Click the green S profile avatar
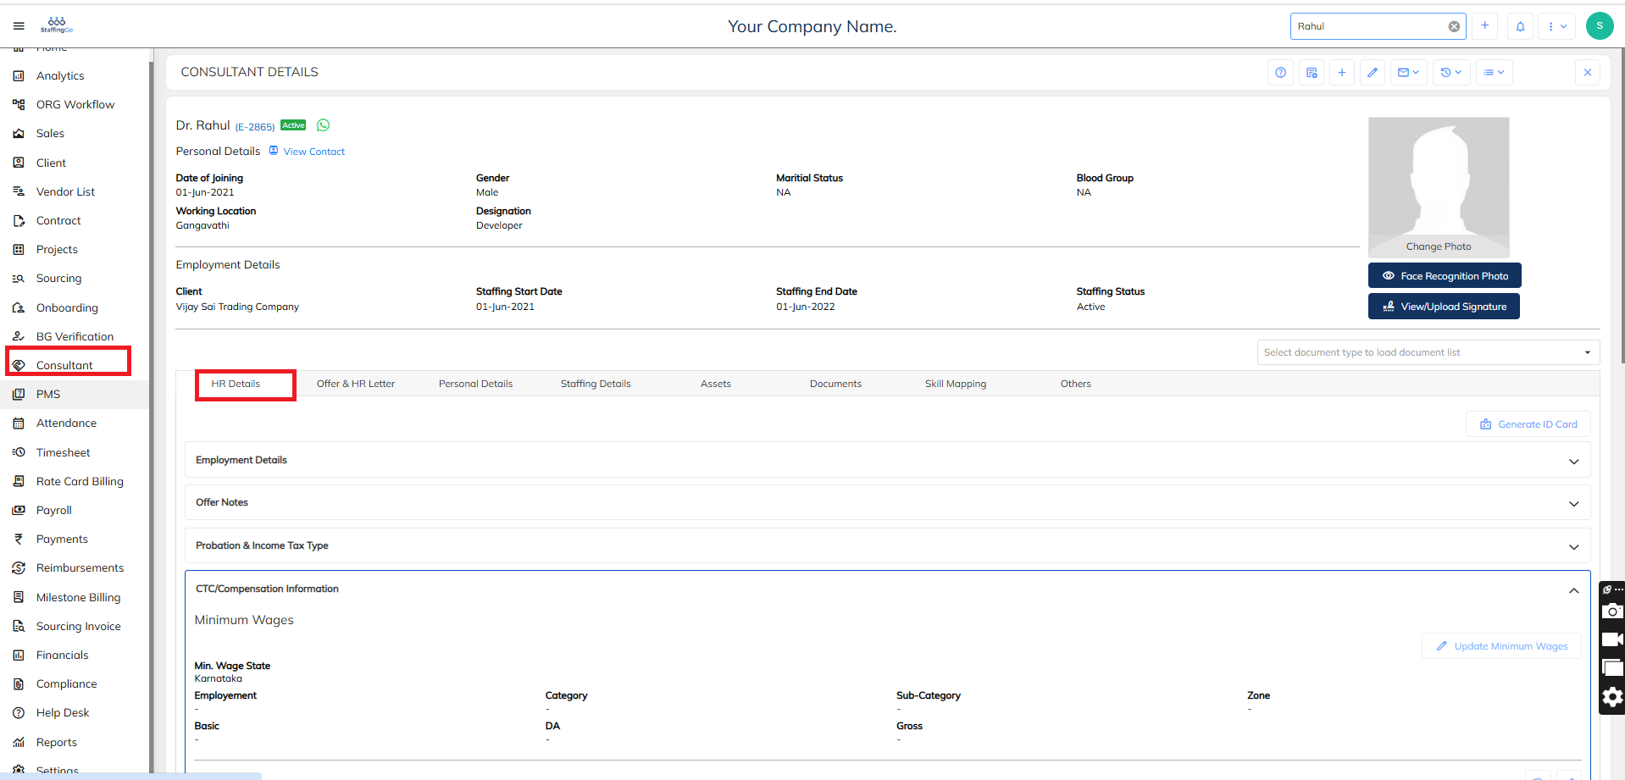The image size is (1625, 780). tap(1599, 26)
